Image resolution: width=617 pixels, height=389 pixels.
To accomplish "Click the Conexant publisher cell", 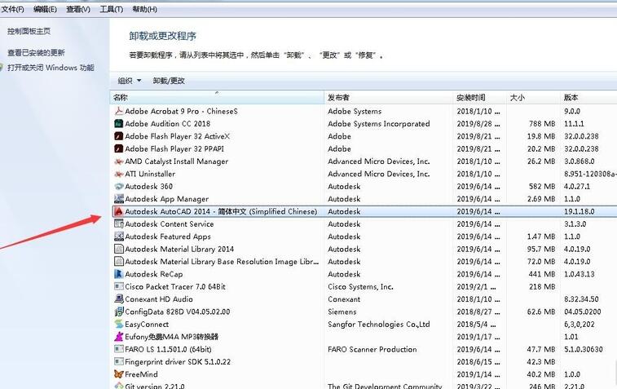I will click(344, 299).
